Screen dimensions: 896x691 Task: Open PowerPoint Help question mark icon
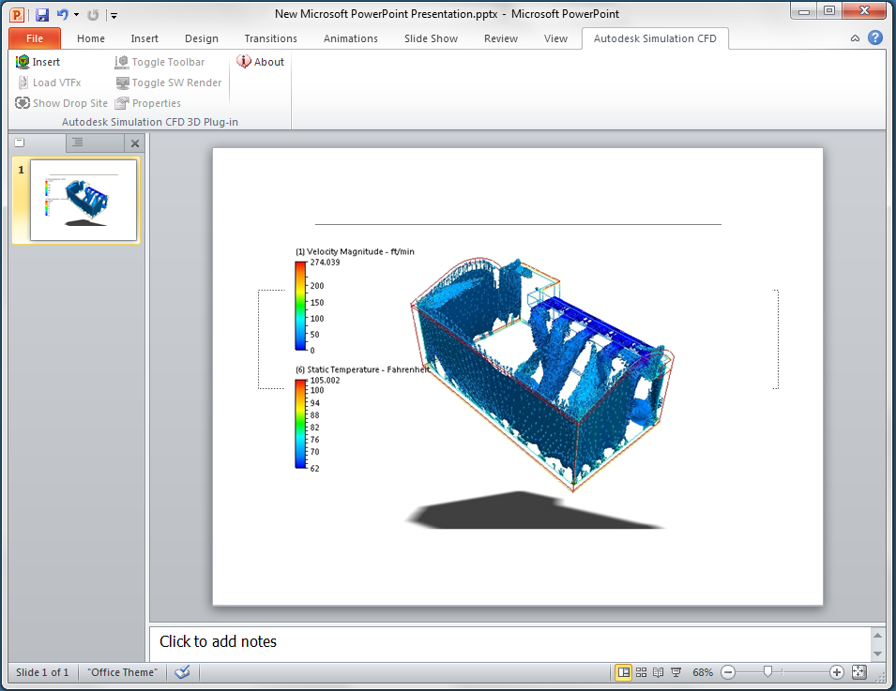point(874,38)
